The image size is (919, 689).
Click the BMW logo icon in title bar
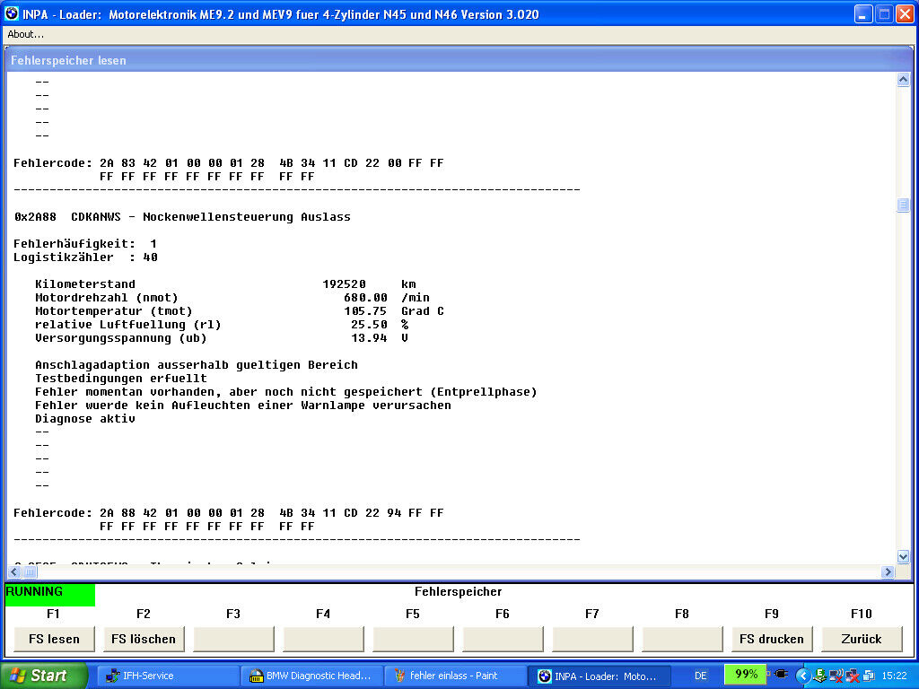pos(12,14)
